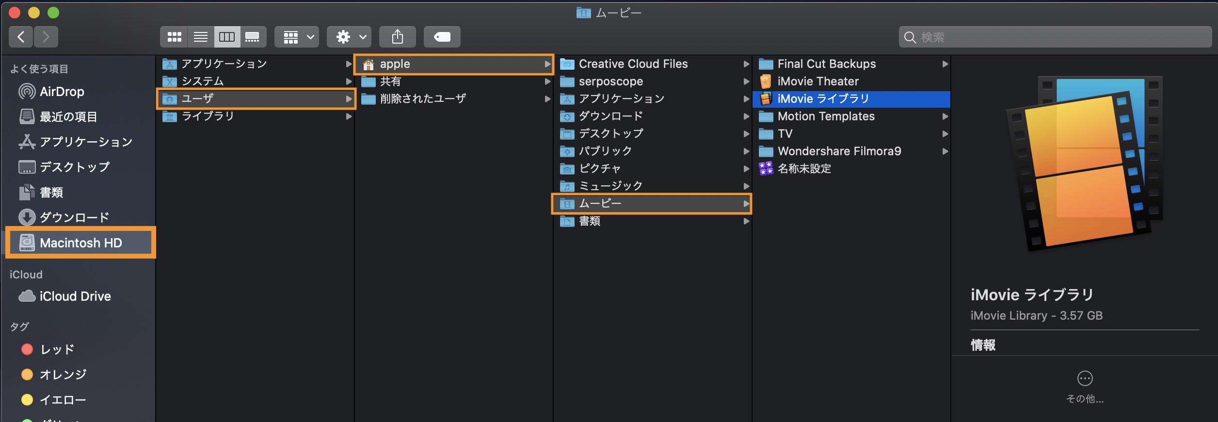Viewport: 1218px width, 422px height.
Task: Select the serposcope folder
Action: point(653,81)
